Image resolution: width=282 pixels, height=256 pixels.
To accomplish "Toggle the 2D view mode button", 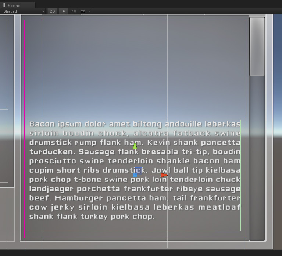I will 52,11.
